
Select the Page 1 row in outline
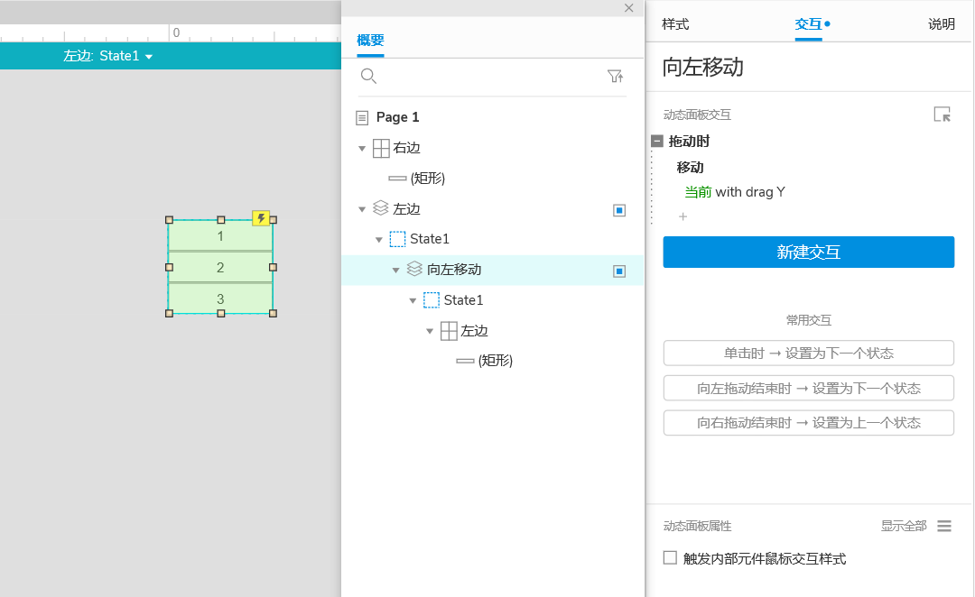click(493, 117)
